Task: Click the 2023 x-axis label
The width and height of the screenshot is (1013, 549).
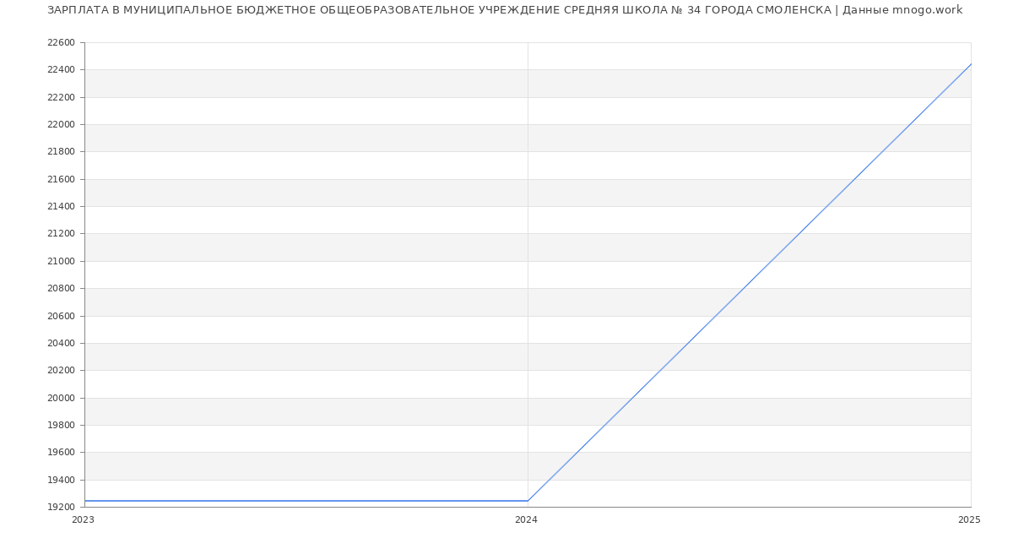Action: pyautogui.click(x=83, y=520)
